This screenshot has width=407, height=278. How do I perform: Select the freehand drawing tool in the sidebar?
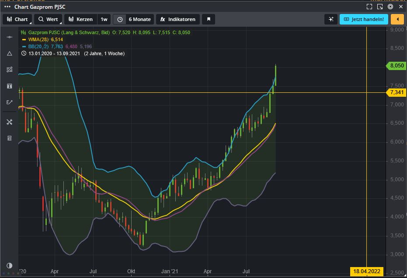pyautogui.click(x=9, y=102)
